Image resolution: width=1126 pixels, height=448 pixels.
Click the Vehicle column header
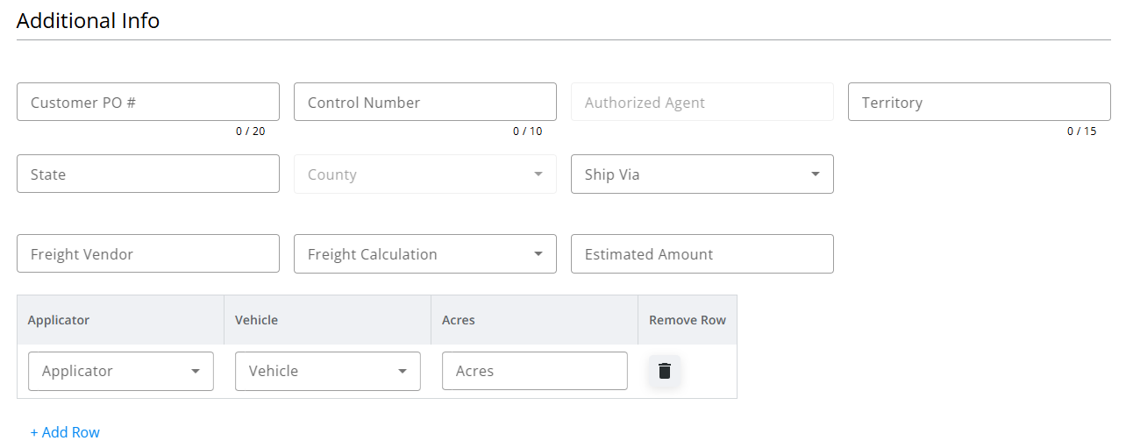(256, 320)
